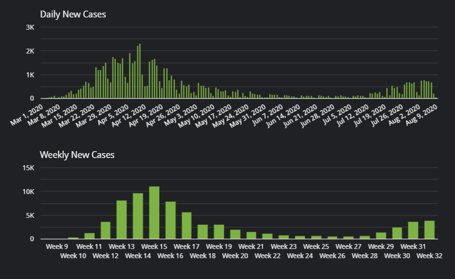Image resolution: width=455 pixels, height=279 pixels.
Task: Select the Week 19 bar
Action: 219,232
